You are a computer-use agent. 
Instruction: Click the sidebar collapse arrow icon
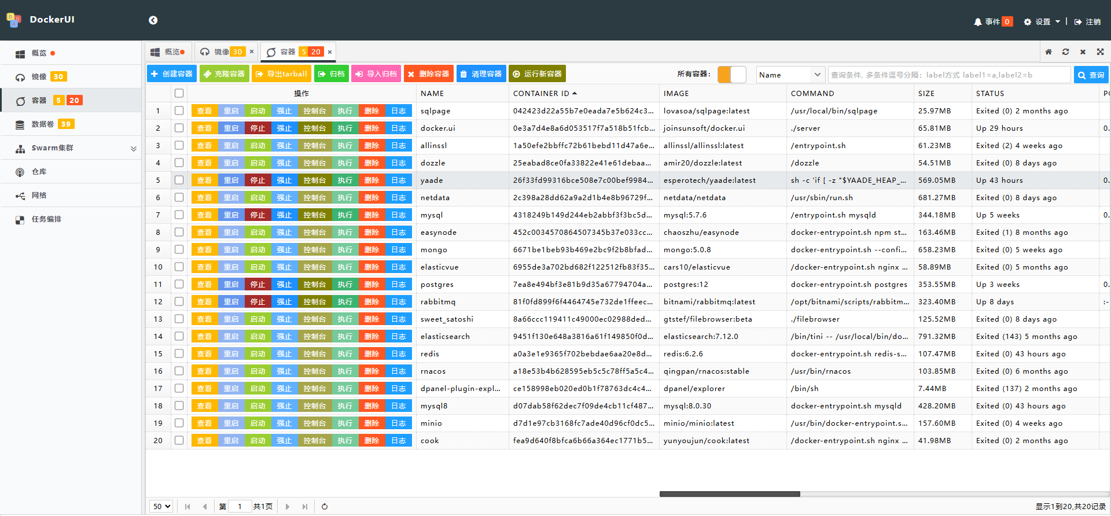tap(153, 20)
